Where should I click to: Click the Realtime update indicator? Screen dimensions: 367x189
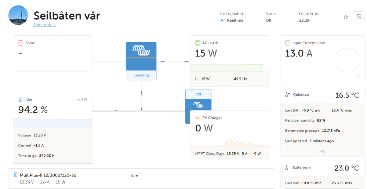click(232, 20)
